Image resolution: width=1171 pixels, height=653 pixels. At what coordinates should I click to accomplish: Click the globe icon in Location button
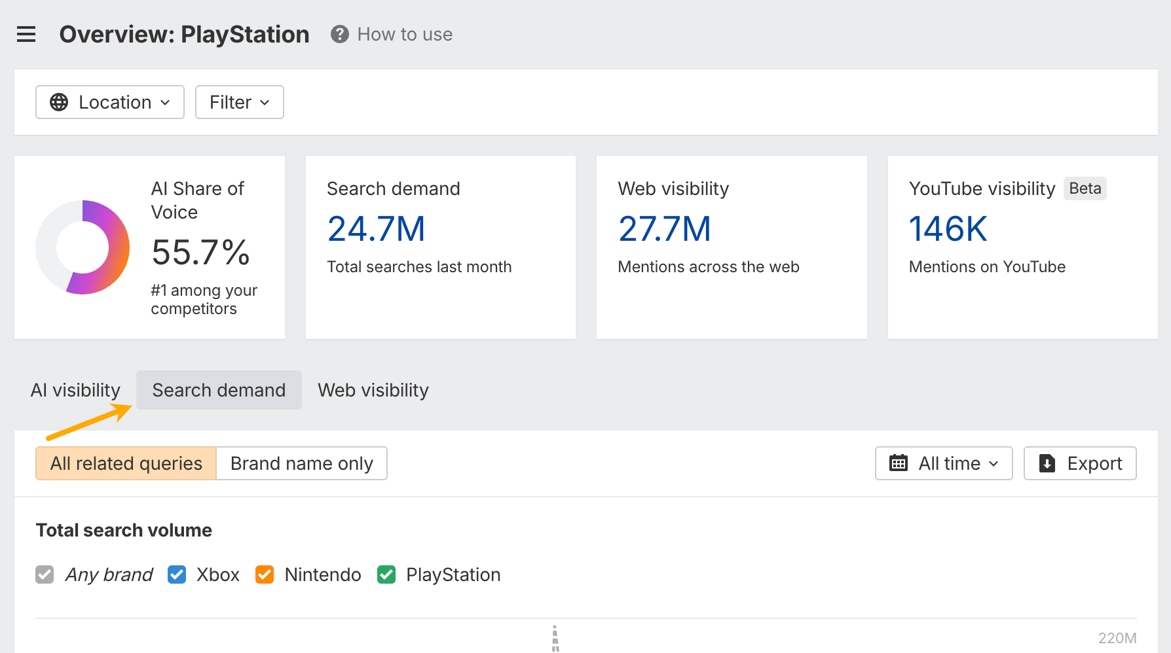(59, 102)
